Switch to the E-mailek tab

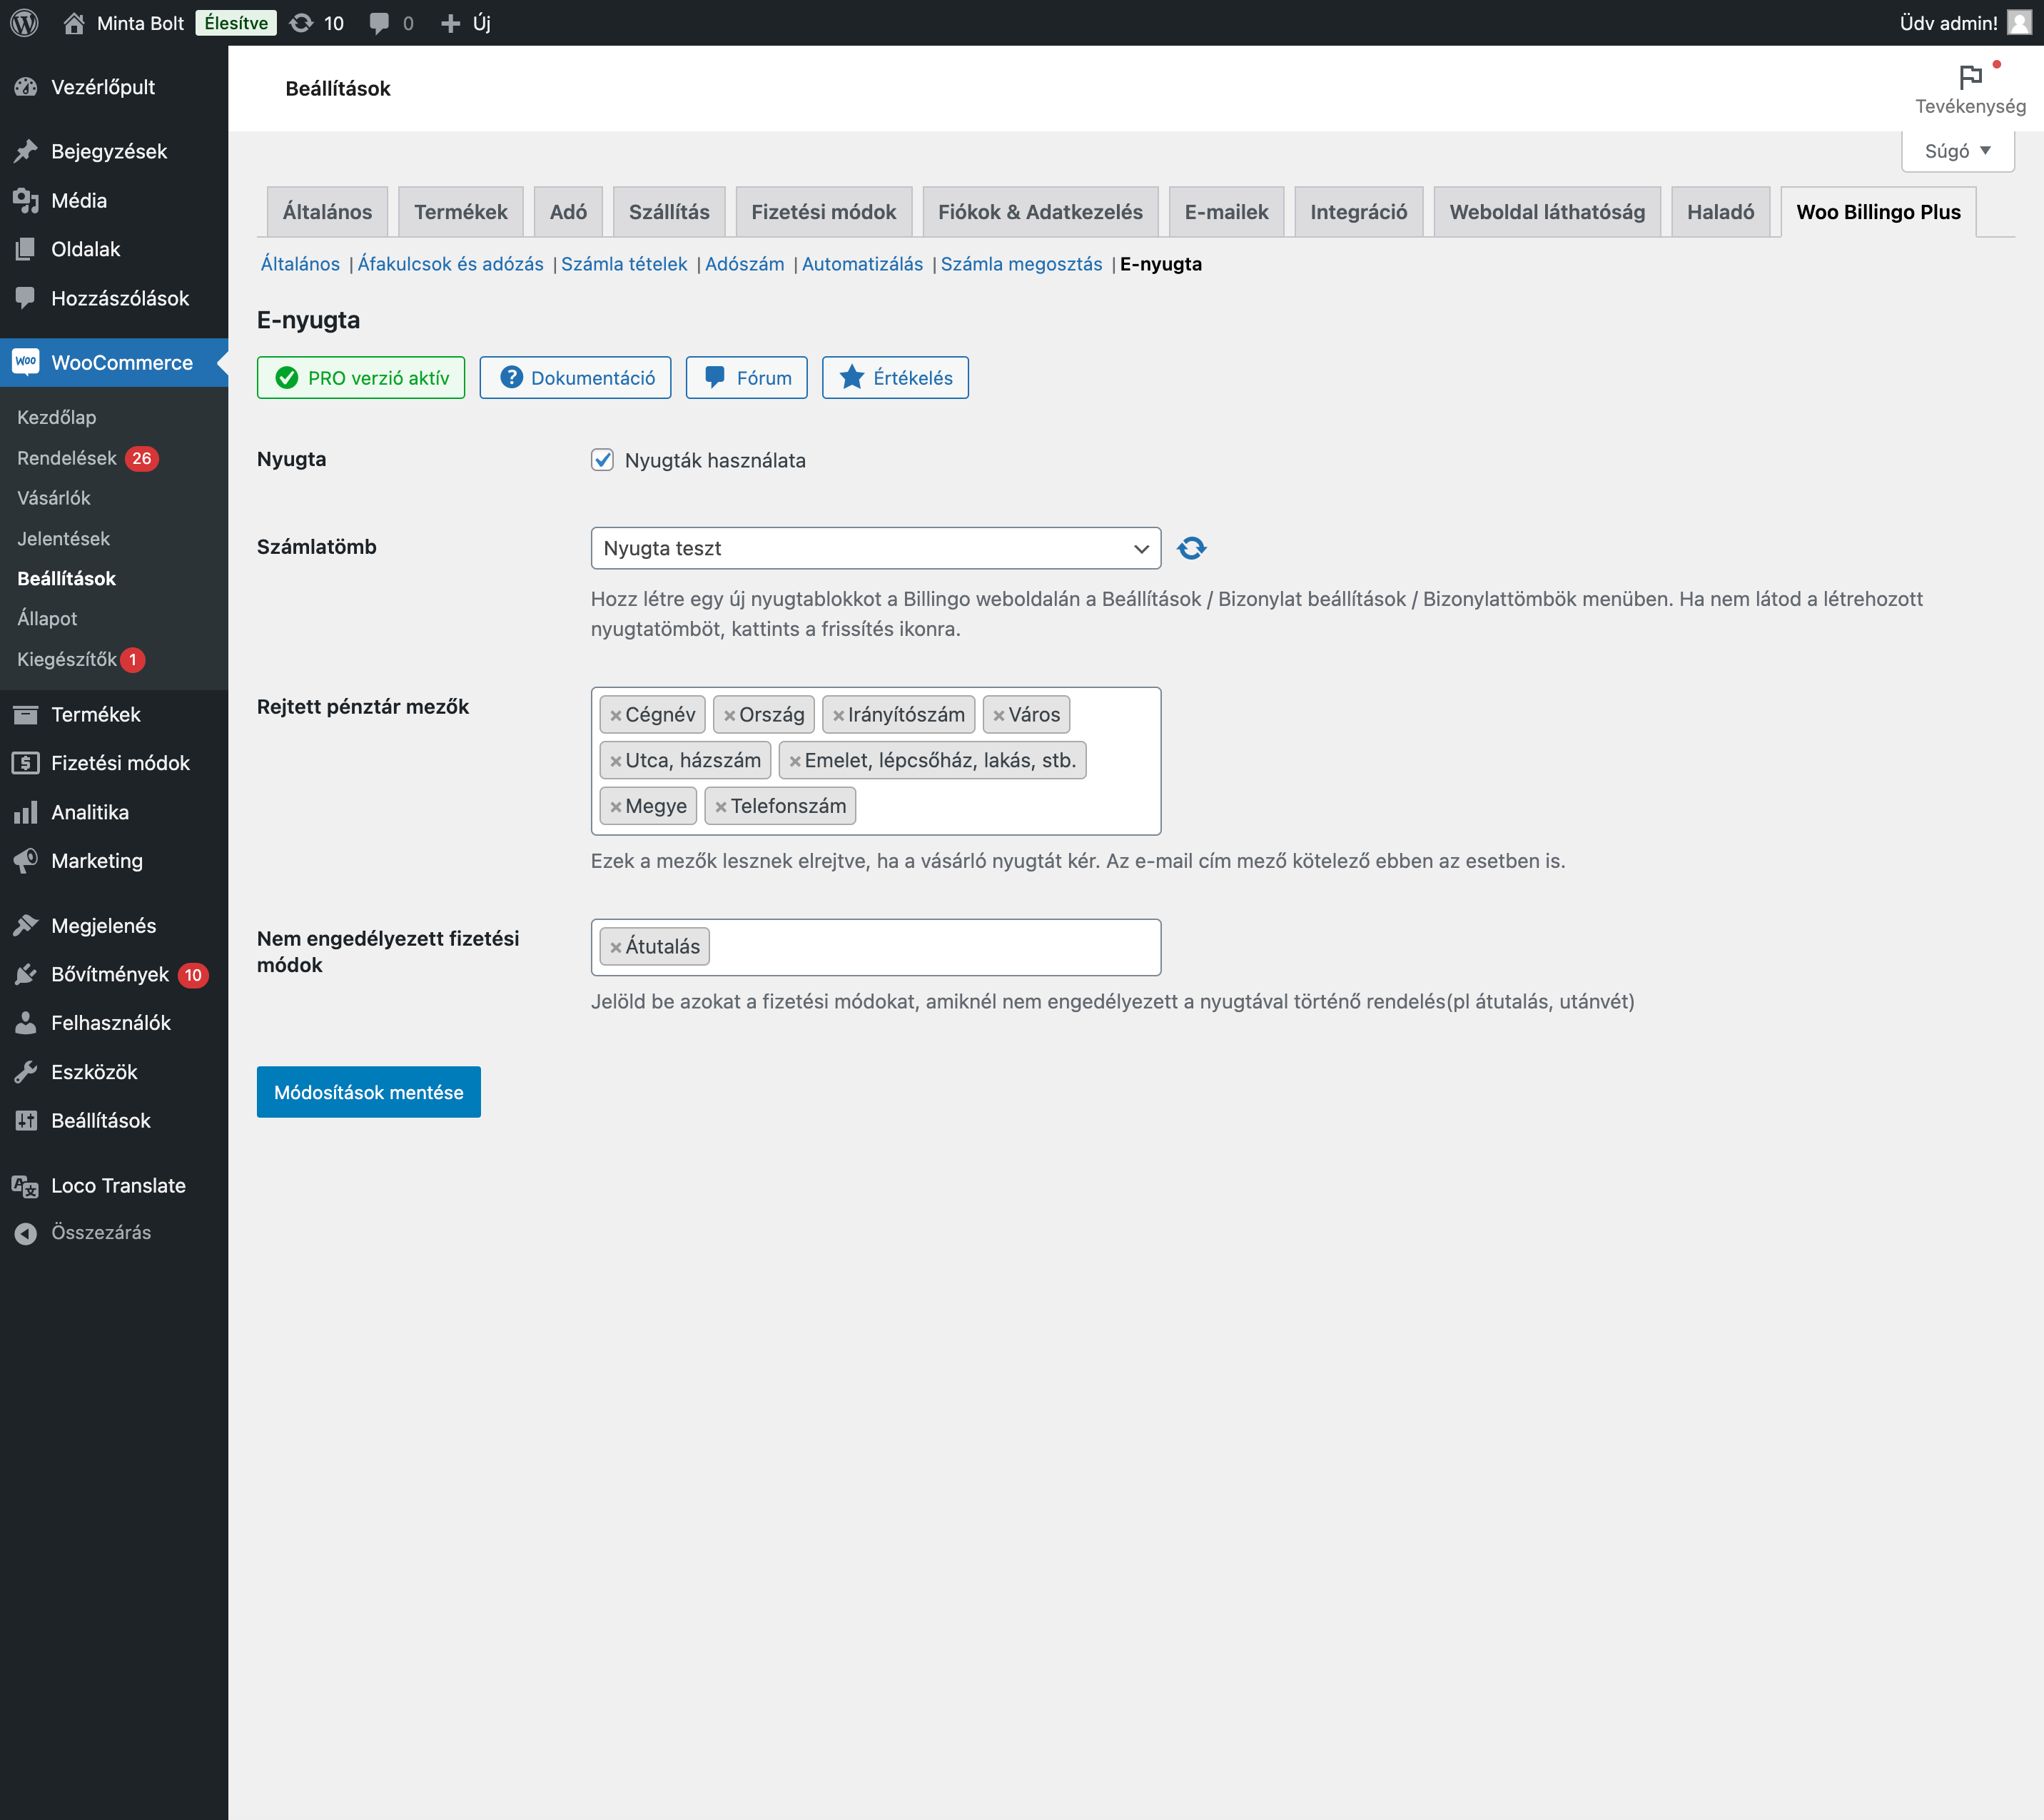[x=1226, y=212]
